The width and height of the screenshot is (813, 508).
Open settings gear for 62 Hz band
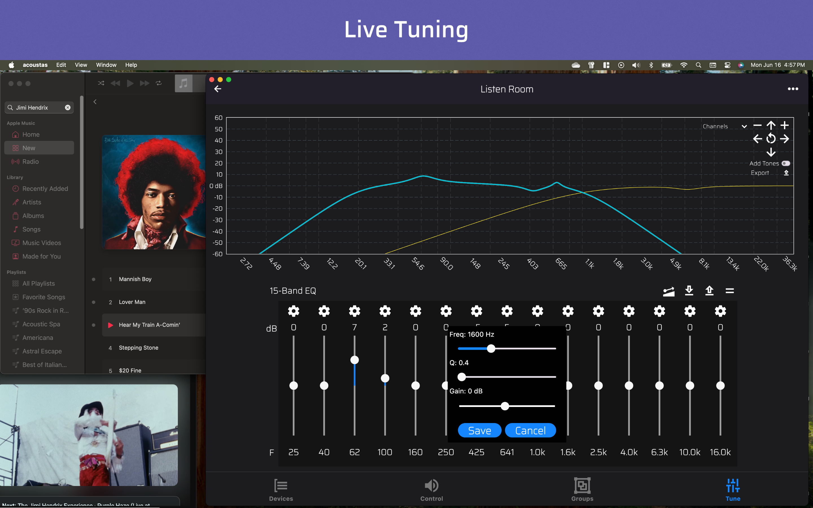[x=355, y=311]
